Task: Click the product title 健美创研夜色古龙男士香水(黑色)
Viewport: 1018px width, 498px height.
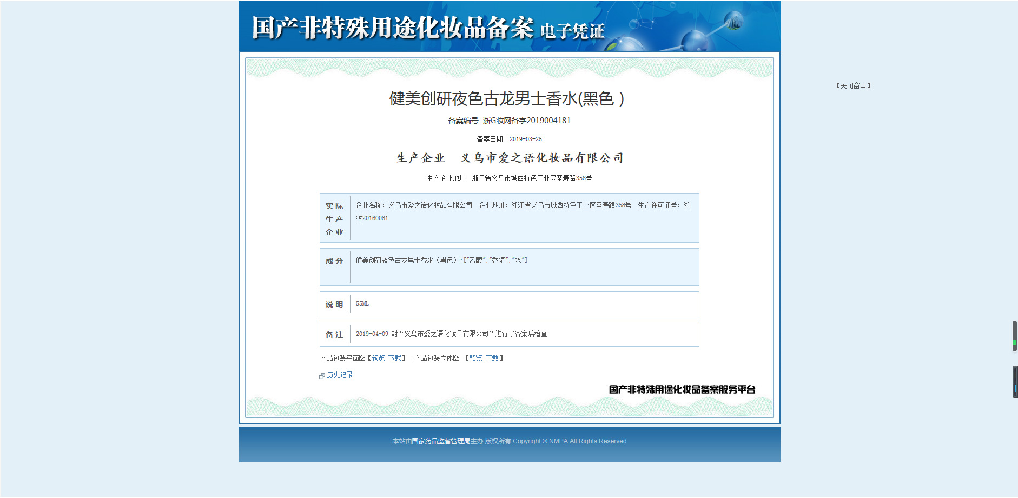Action: click(x=507, y=98)
